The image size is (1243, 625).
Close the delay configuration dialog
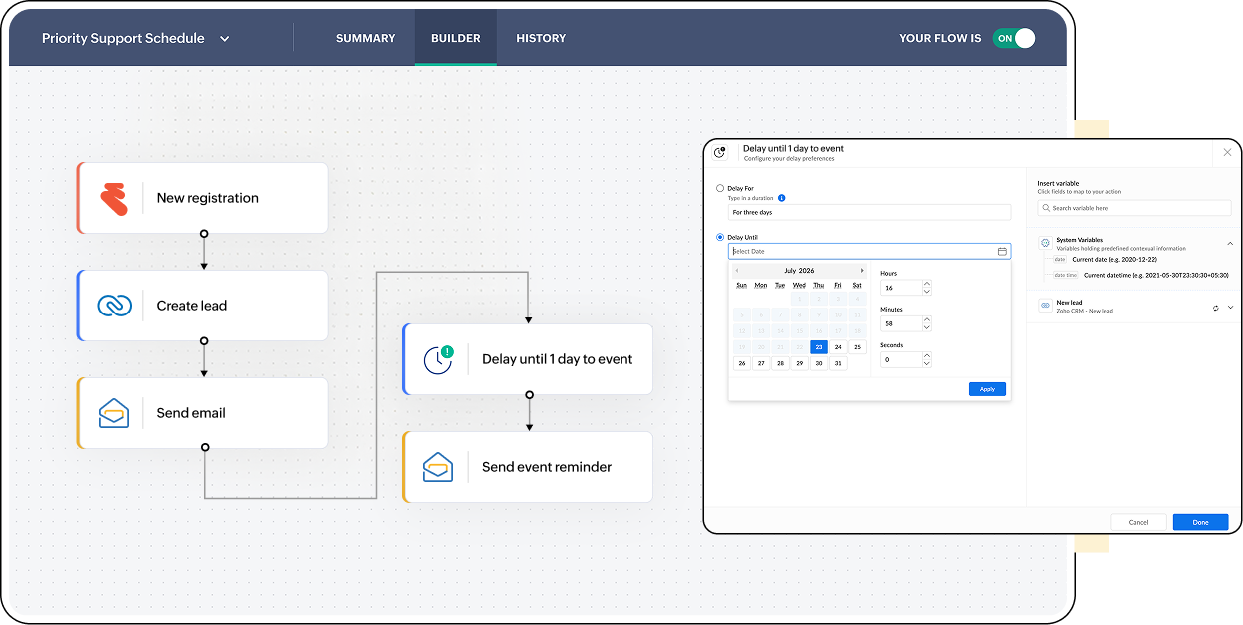(1228, 152)
